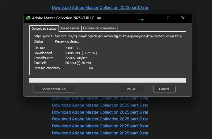Click the dialog title 'Adobe.Master.Collection.2025.v7.RU_E...rar'
The height and width of the screenshot is (139, 212).
pos(67,18)
